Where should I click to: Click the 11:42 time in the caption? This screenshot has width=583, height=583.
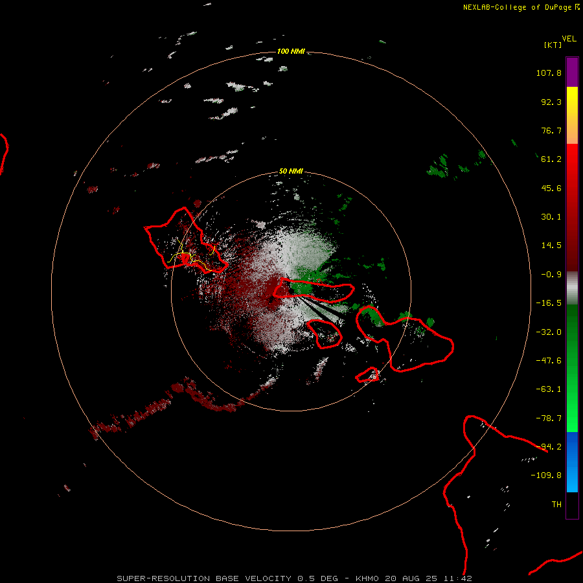[458, 578]
